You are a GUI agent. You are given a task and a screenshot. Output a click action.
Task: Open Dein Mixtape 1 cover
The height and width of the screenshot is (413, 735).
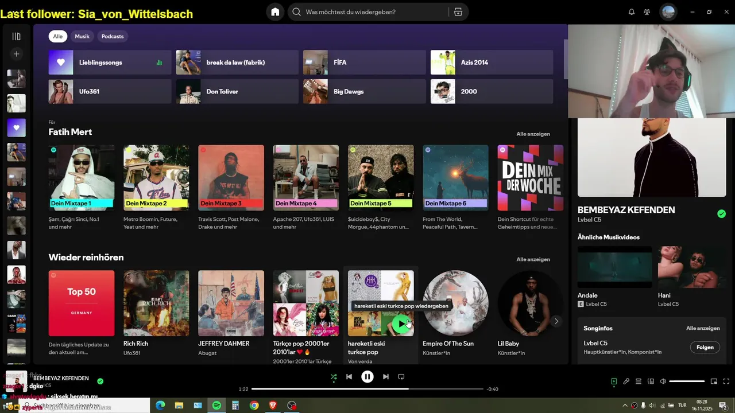coord(82,178)
